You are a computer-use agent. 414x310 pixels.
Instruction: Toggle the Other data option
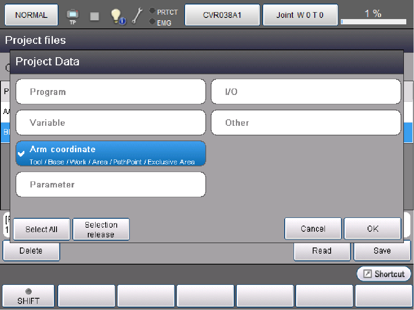[x=306, y=123]
